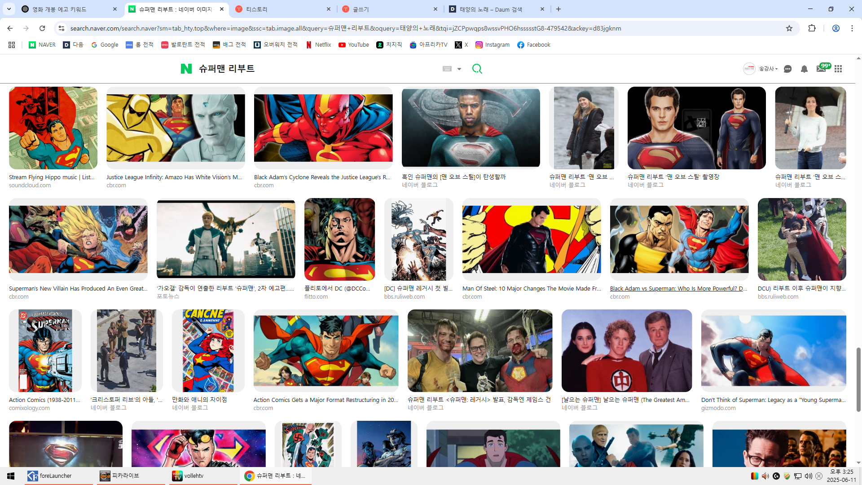The image size is (862, 485).
Task: Expand dropdown arrow beside keyboard icon
Action: point(459,69)
